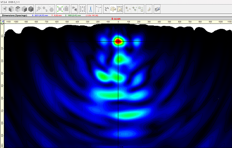Click the cube with hole icon
This screenshot has height=148, width=232.
click(18, 9)
